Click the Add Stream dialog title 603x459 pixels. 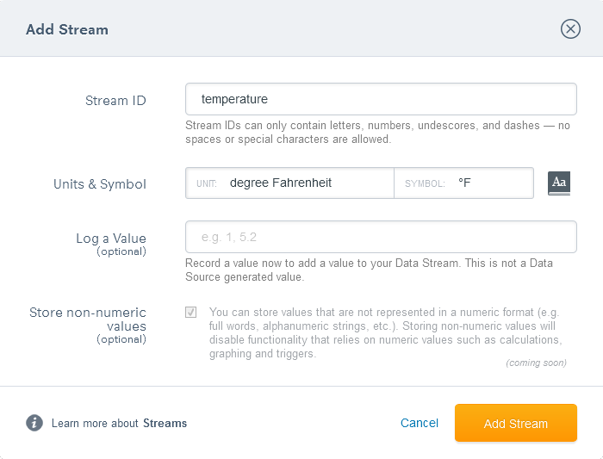click(x=67, y=29)
